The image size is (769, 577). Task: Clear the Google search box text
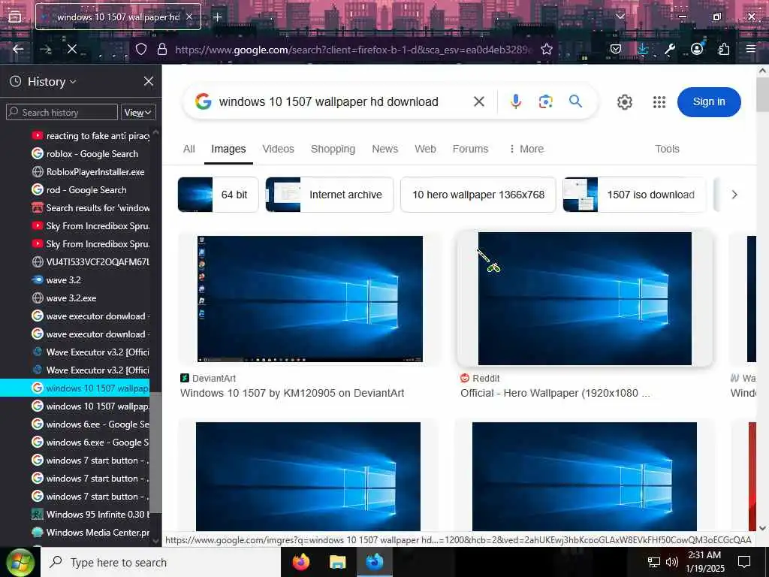pos(478,101)
